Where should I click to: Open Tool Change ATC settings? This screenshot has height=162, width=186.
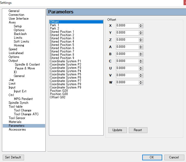tap(26, 114)
